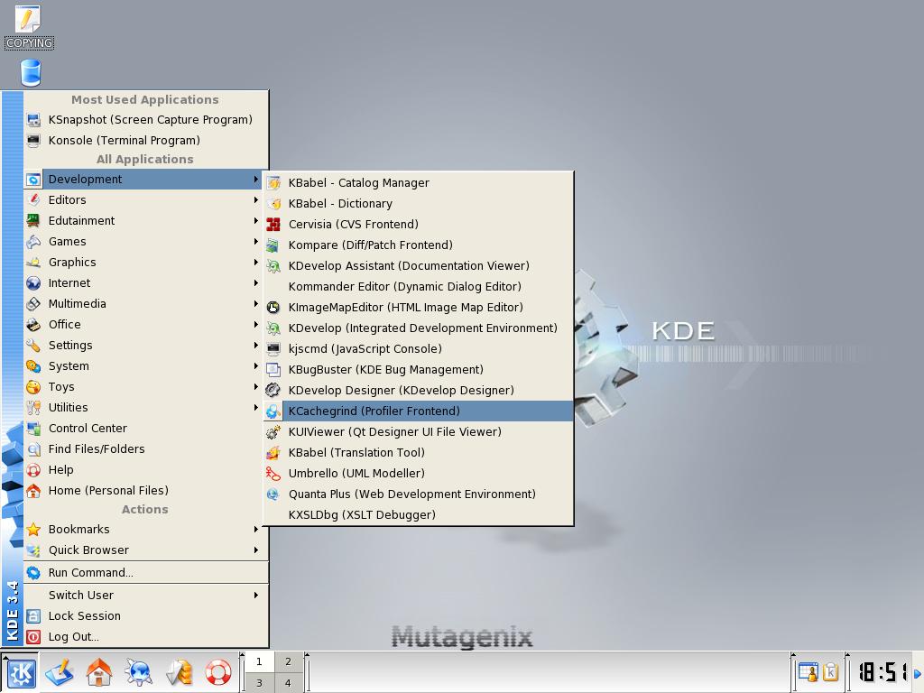The width and height of the screenshot is (924, 693).
Task: Open KUIViewer Qt Designer file viewer
Action: 419,432
